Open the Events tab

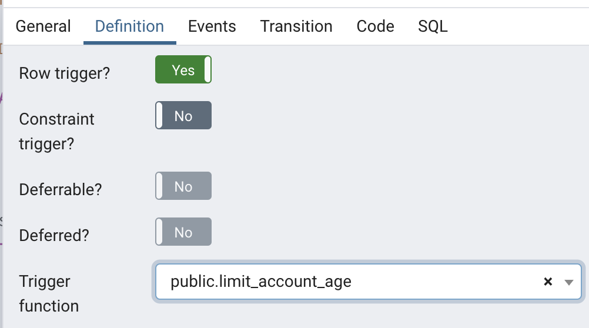(212, 26)
